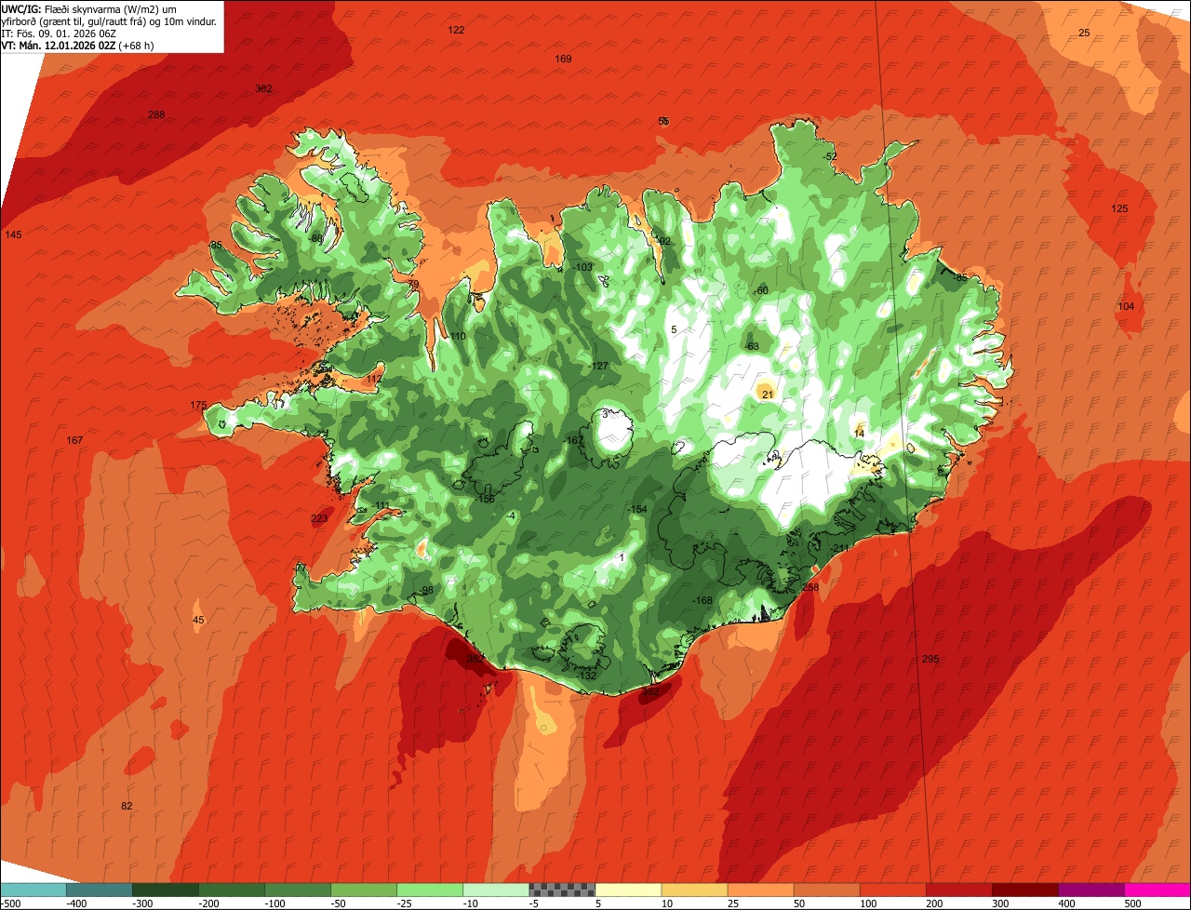Click the '-111' value in west Iceland
Screen dimensions: 1191x910
pos(381,506)
